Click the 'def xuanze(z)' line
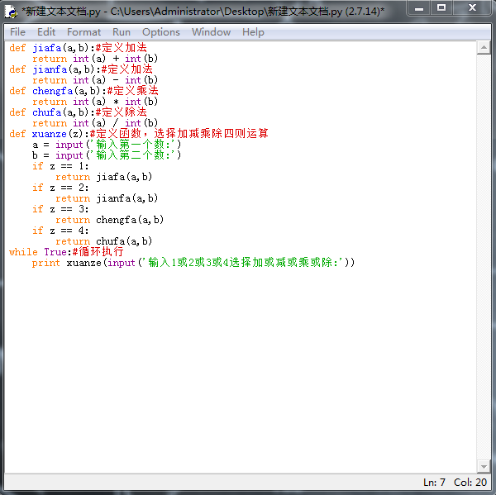 tap(139, 134)
